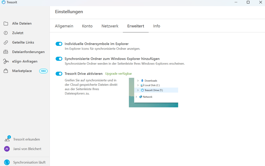The image size is (265, 166).
Task: Click text 'Im Explorer Icons für synchronisierte Ordner anzeigen.'
Action: tap(102, 49)
